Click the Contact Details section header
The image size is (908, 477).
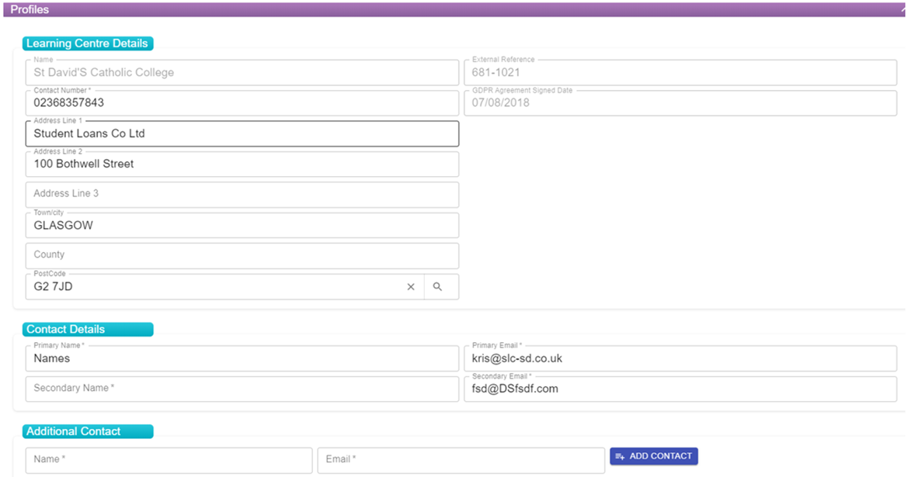pyautogui.click(x=88, y=329)
